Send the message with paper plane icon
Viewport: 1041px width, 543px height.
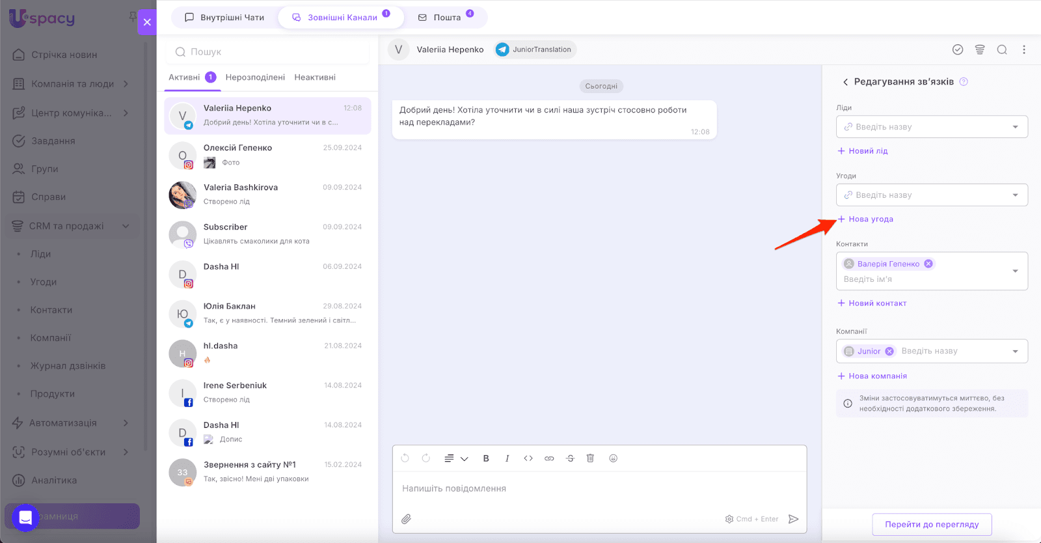coord(793,519)
